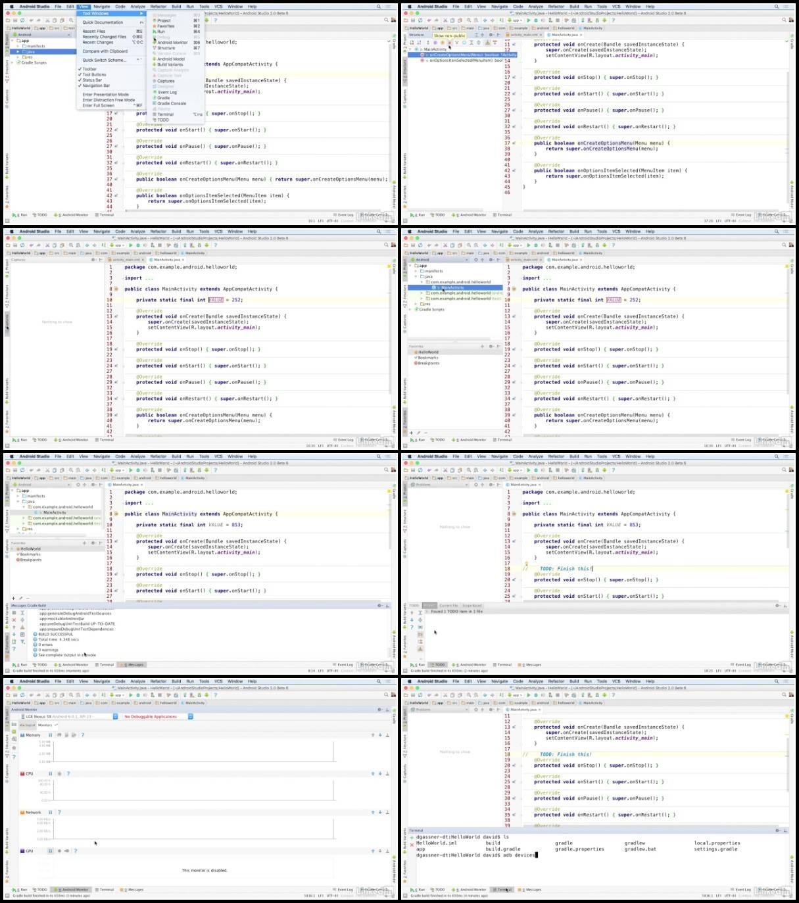Pause the GPU monitor
Viewport: 799px width, 903px height.
50,851
